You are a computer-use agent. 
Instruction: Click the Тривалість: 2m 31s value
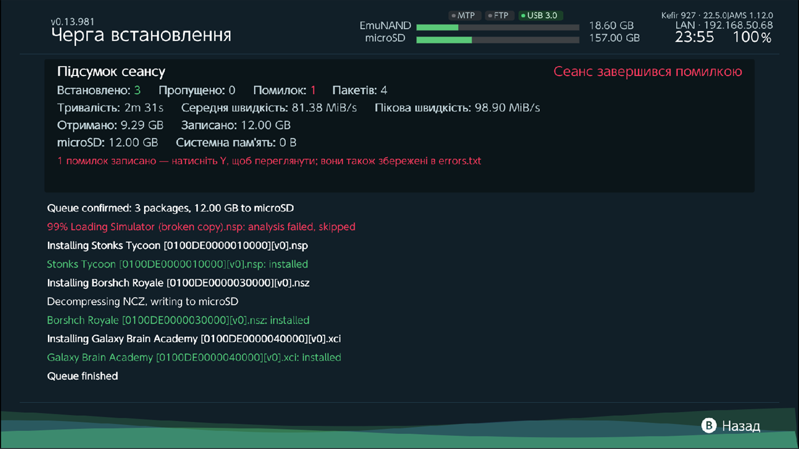click(110, 108)
